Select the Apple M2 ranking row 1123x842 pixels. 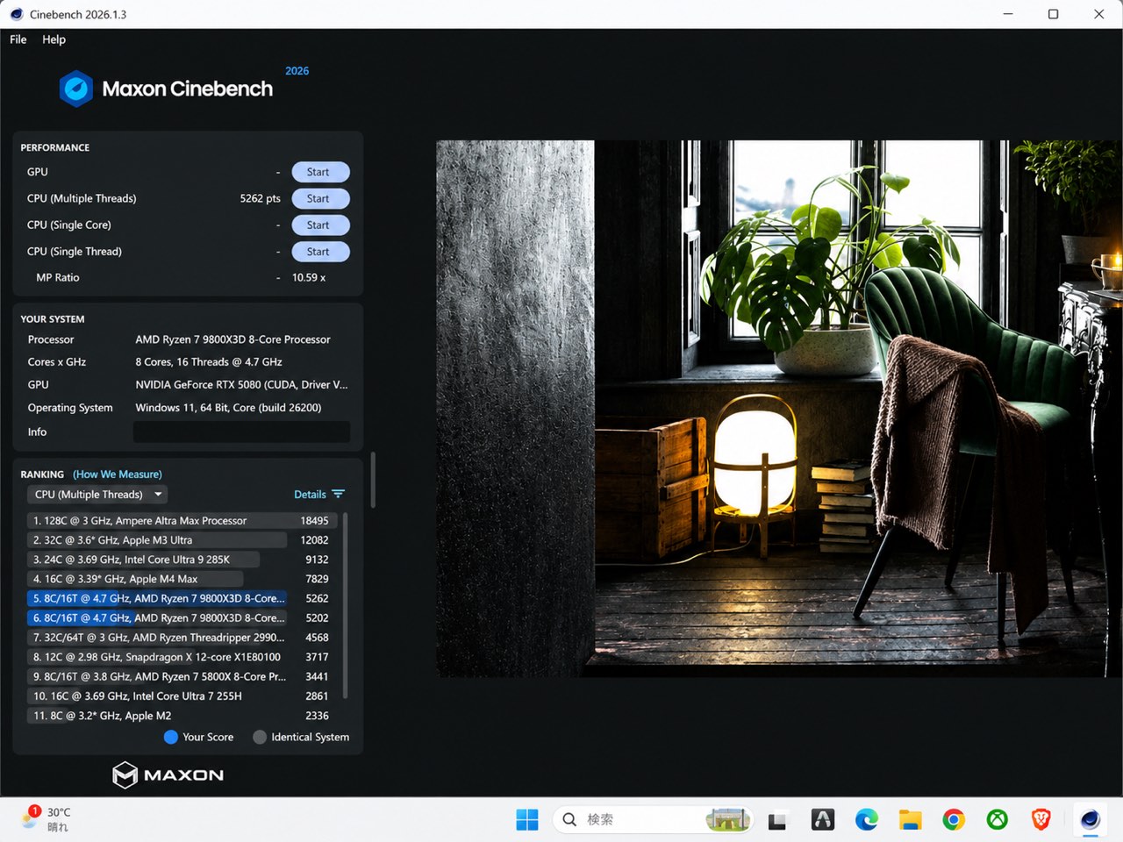tap(182, 716)
